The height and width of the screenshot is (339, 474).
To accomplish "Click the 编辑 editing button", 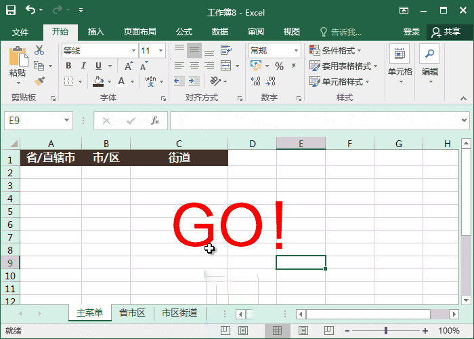I will (x=429, y=64).
